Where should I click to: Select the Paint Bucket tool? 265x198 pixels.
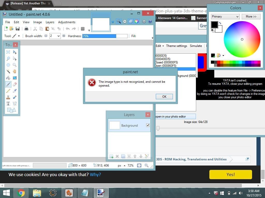click(8, 78)
